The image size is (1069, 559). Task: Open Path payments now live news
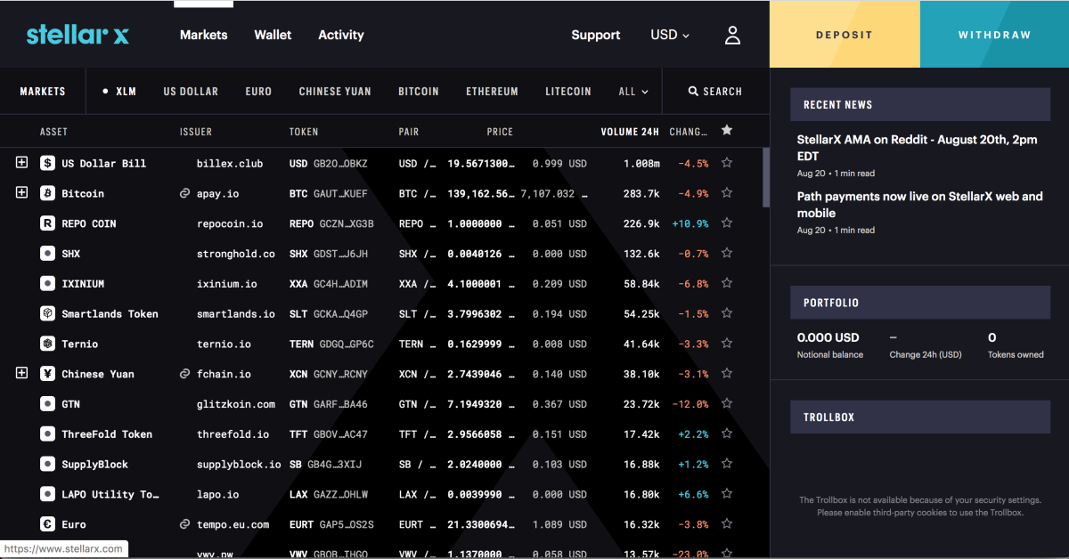point(920,205)
